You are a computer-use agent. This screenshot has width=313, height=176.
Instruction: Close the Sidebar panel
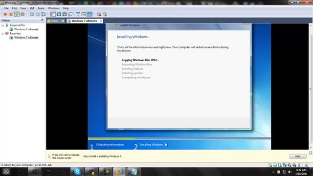pos(42,20)
